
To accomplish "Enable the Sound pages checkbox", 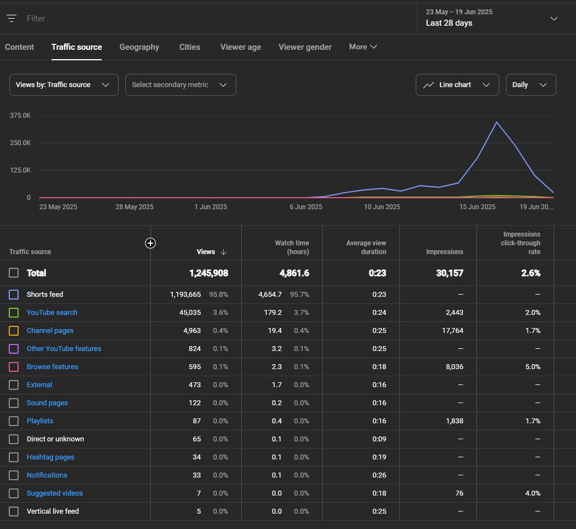I will [x=14, y=403].
